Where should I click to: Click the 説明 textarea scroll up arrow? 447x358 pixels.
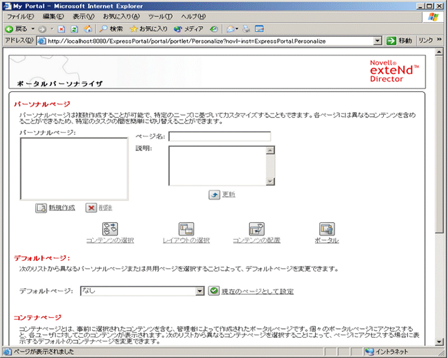[x=270, y=150]
